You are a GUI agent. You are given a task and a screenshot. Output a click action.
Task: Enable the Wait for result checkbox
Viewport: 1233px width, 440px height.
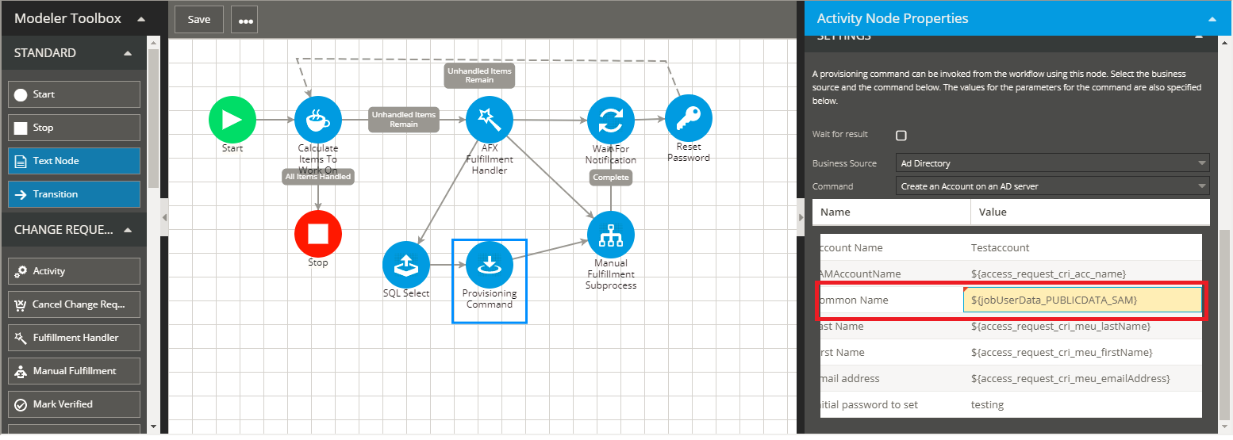pyautogui.click(x=901, y=136)
